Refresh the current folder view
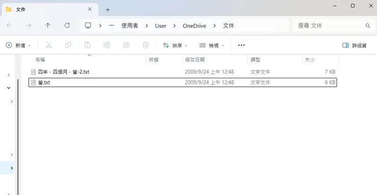Viewport: 377px width, 195px height. [67, 25]
